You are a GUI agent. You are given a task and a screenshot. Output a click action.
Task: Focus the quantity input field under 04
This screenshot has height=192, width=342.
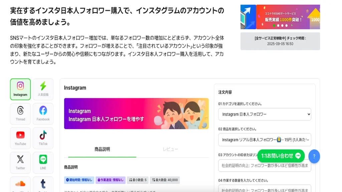click(265, 189)
